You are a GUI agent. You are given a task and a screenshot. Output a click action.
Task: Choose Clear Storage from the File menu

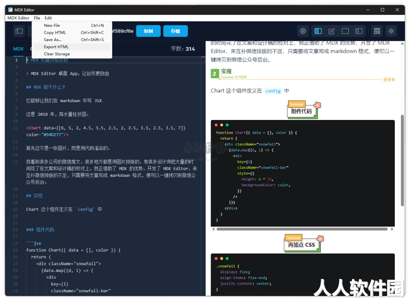point(72,54)
